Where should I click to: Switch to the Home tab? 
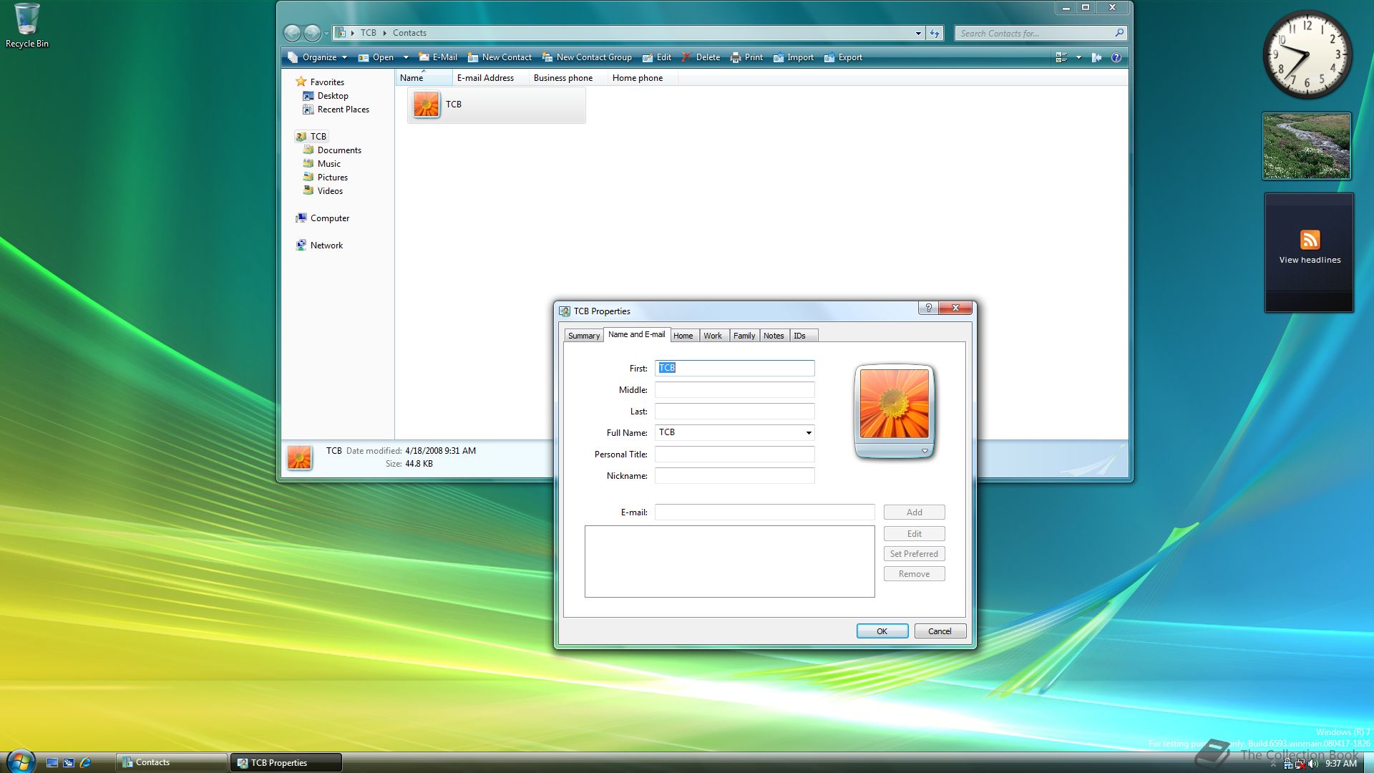coord(683,336)
